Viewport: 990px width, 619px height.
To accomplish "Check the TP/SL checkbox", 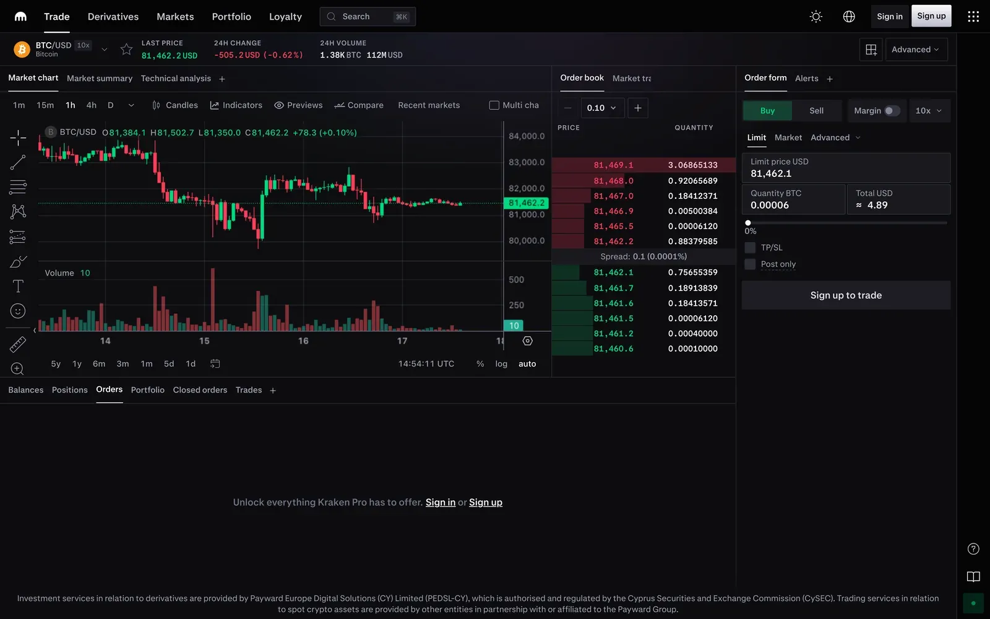I will 750,248.
